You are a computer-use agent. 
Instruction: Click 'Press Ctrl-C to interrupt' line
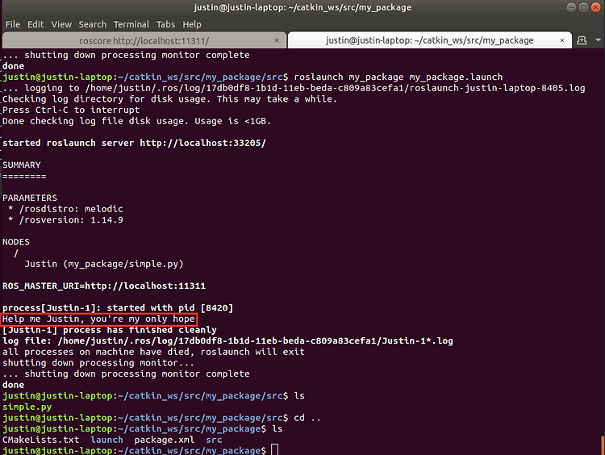pyautogui.click(x=71, y=110)
